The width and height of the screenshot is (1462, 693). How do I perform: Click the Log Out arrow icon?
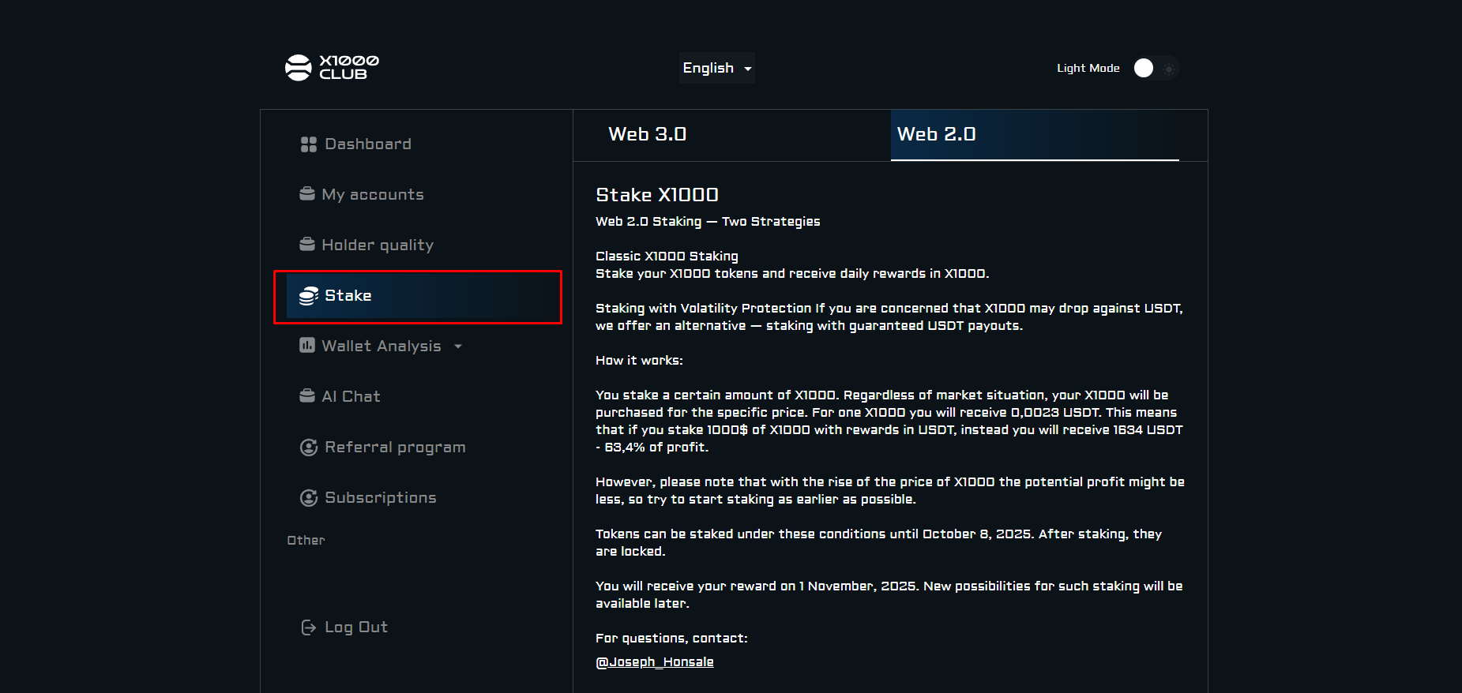[308, 627]
